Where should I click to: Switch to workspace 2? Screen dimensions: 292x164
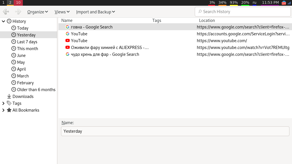click(x=10, y=3)
